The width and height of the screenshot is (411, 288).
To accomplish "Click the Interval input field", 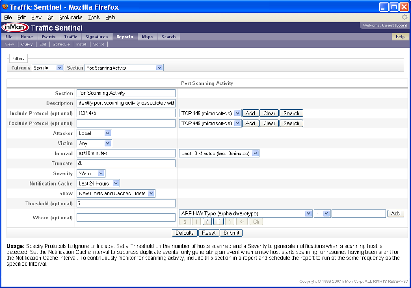I will 126,154.
